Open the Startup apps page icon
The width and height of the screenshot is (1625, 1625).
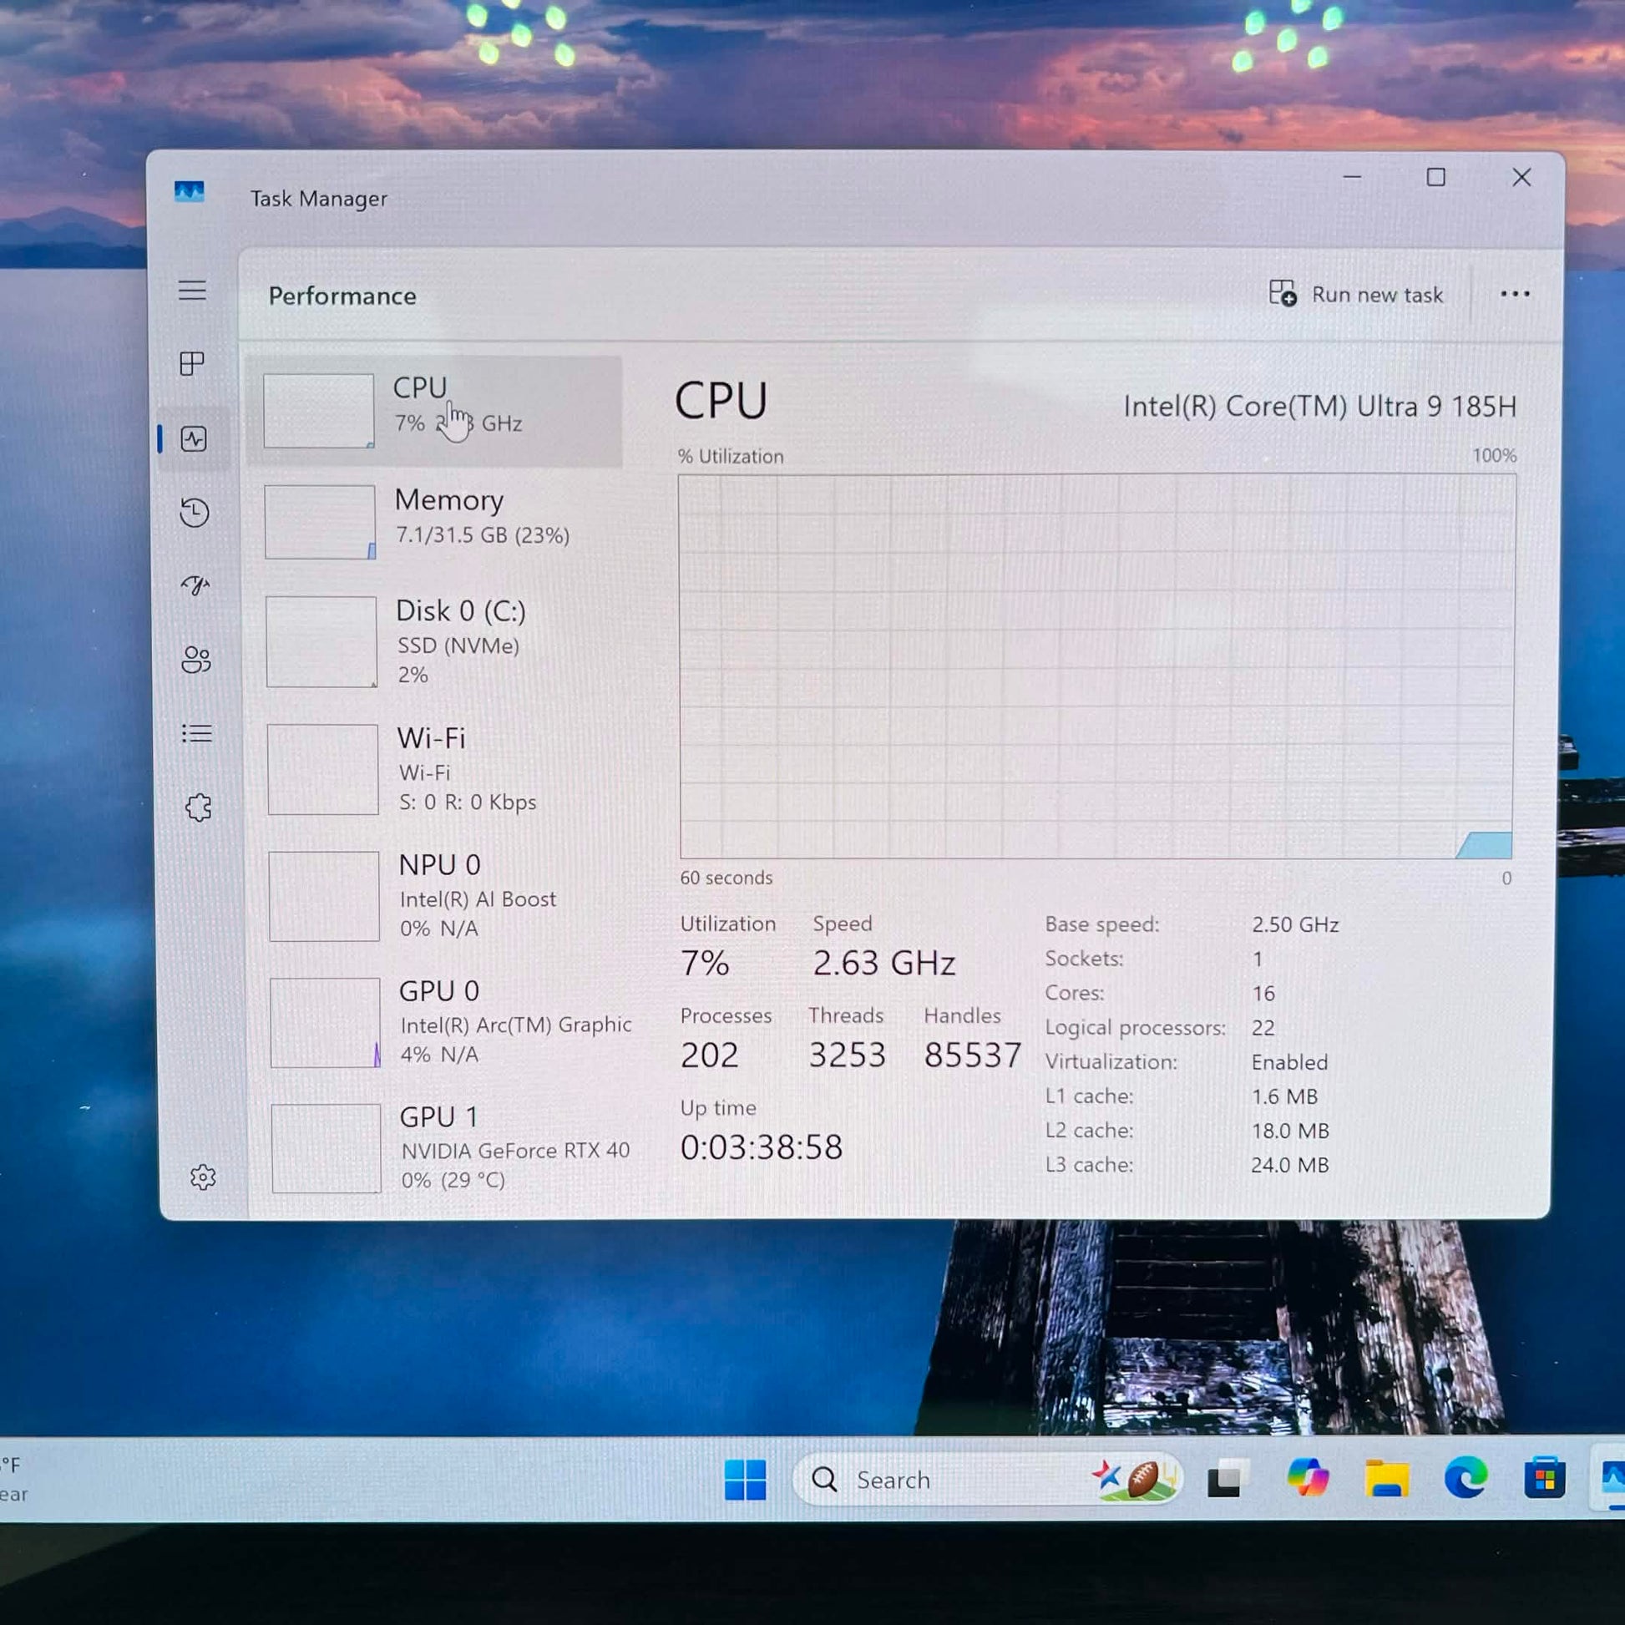click(195, 585)
